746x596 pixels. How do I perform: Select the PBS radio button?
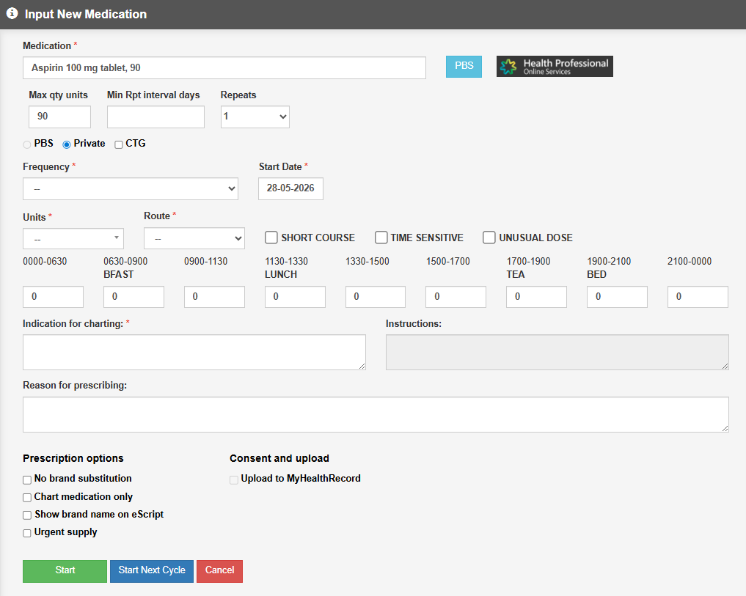(x=27, y=144)
